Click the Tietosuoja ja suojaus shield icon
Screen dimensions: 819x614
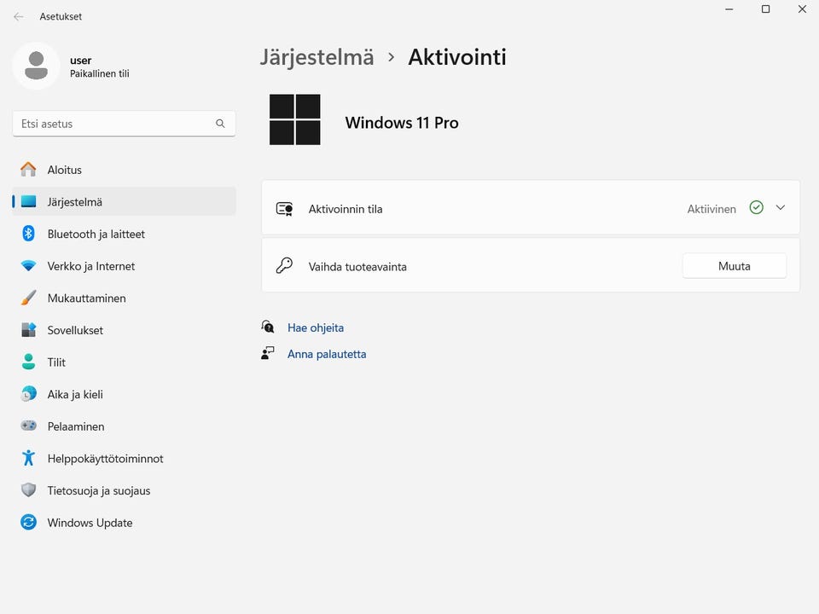click(28, 490)
